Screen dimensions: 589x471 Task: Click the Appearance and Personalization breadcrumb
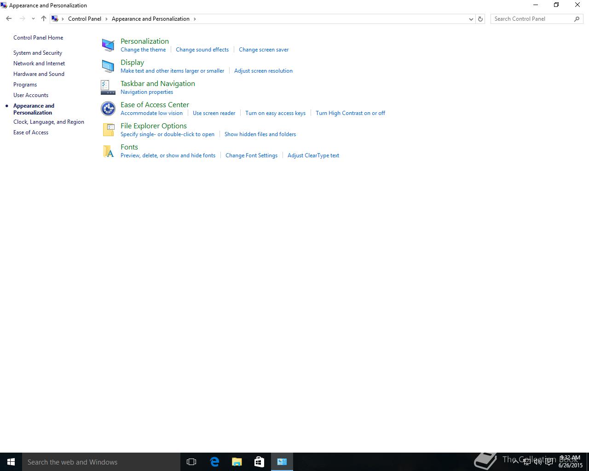pos(150,19)
